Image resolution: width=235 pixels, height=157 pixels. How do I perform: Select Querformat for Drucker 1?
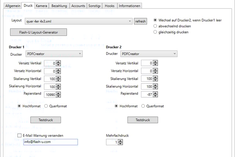[46, 106]
